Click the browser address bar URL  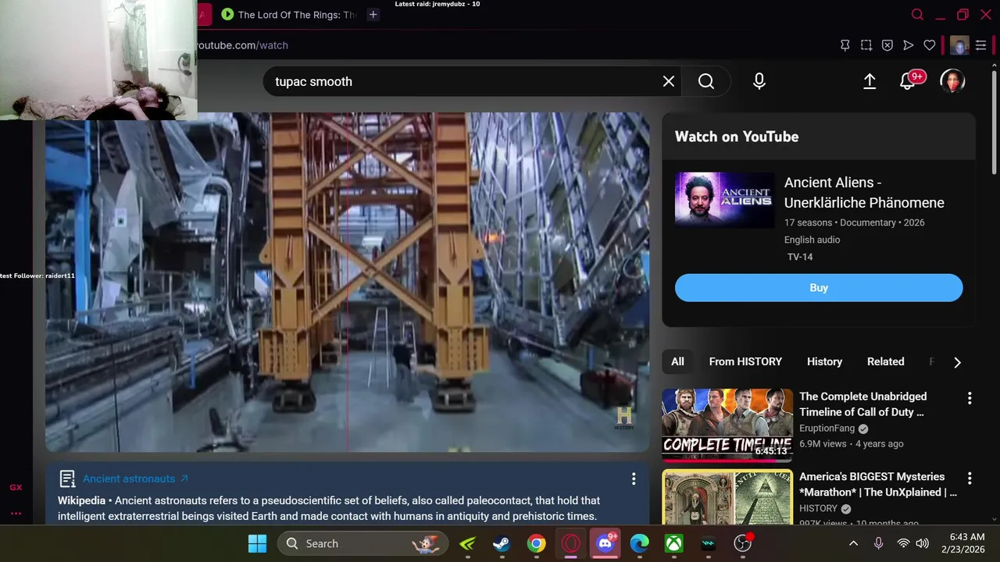(242, 45)
